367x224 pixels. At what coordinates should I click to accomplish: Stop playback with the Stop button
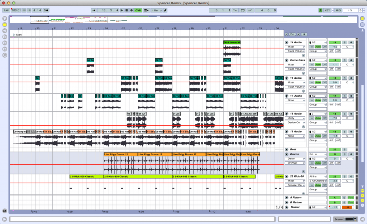click(x=127, y=10)
